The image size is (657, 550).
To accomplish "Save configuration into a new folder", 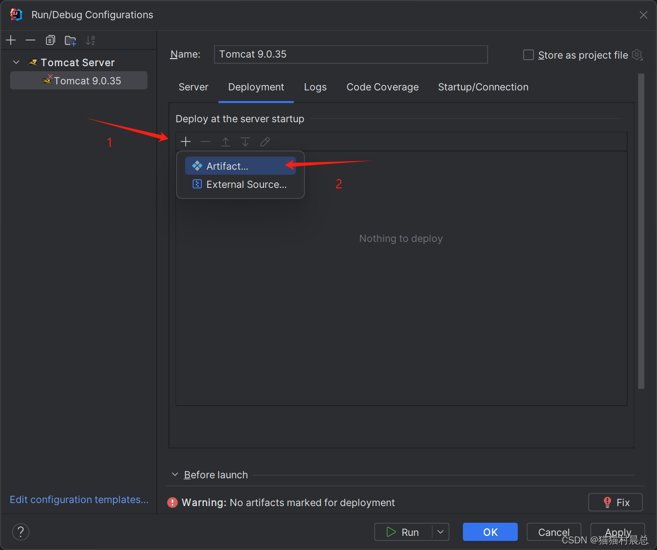I will tap(70, 40).
